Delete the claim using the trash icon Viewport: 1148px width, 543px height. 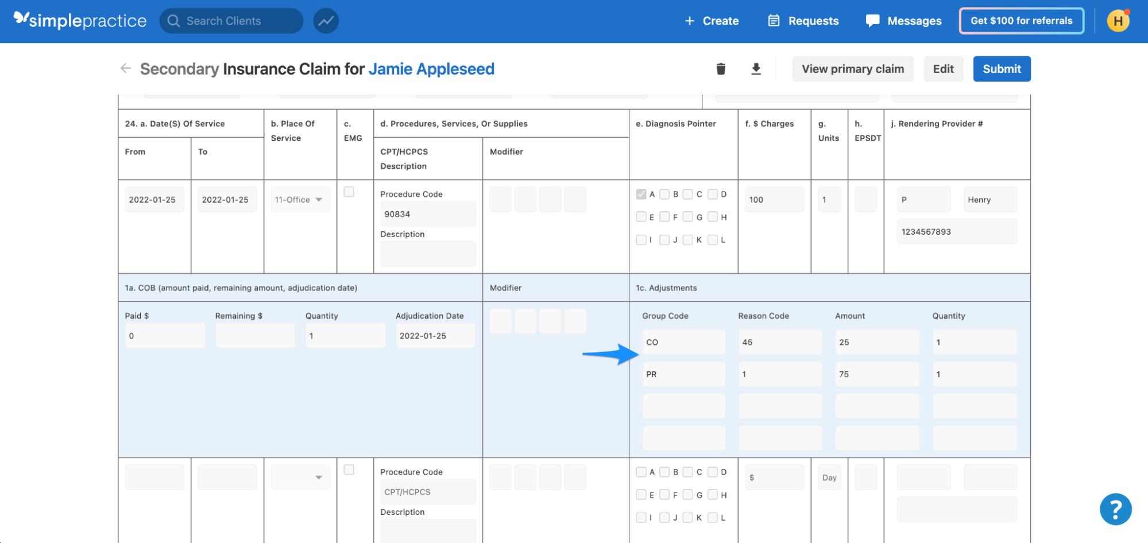coord(721,68)
